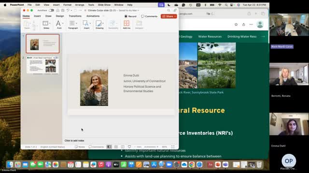
Task: Toggle Comments in the status bar
Action: [96, 147]
